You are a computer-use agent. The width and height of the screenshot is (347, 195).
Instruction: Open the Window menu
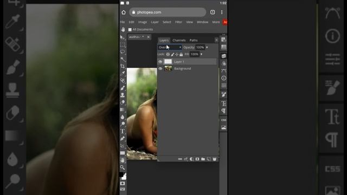point(202,22)
